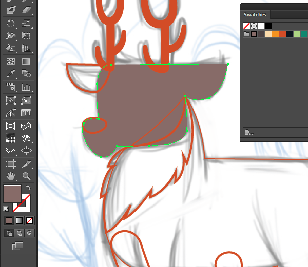Select the Live Paint Bucket tool
The image size is (308, 267).
11,48
